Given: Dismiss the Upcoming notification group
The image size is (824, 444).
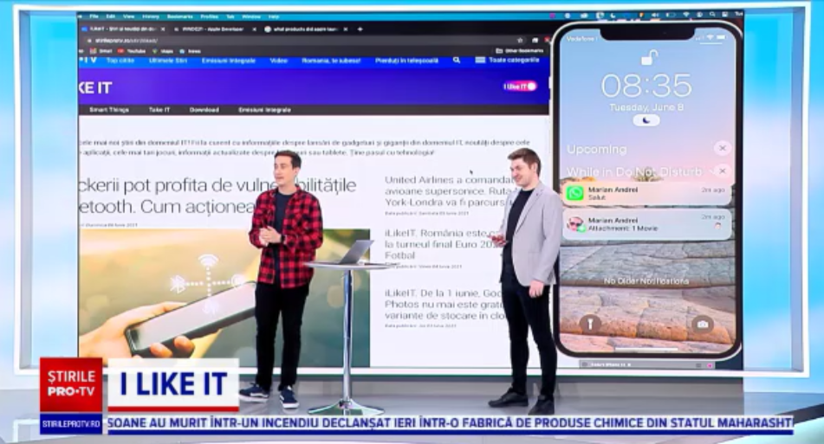Looking at the screenshot, I should coord(723,148).
